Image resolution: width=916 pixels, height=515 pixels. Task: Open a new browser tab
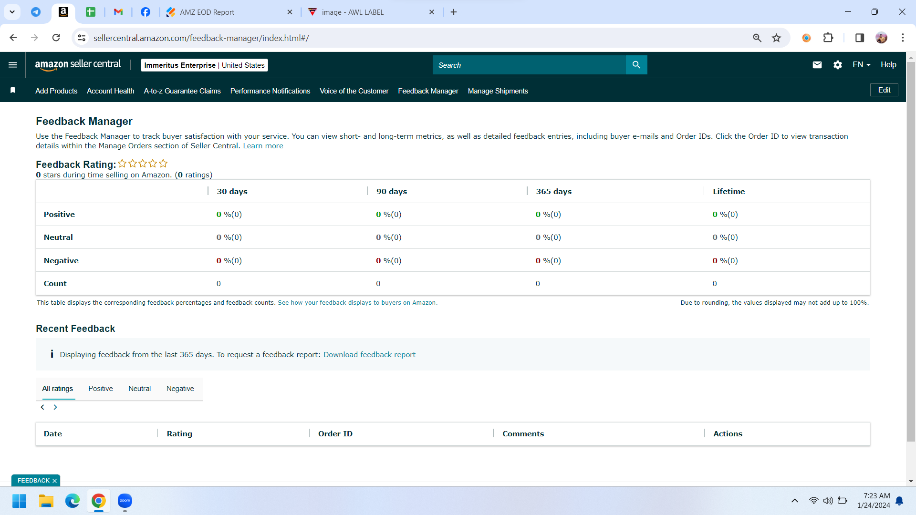pos(454,12)
